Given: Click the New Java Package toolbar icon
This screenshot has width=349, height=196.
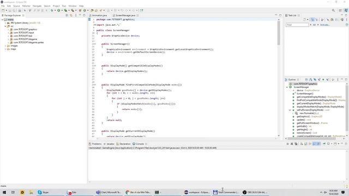Looking at the screenshot, I should [80, 10].
